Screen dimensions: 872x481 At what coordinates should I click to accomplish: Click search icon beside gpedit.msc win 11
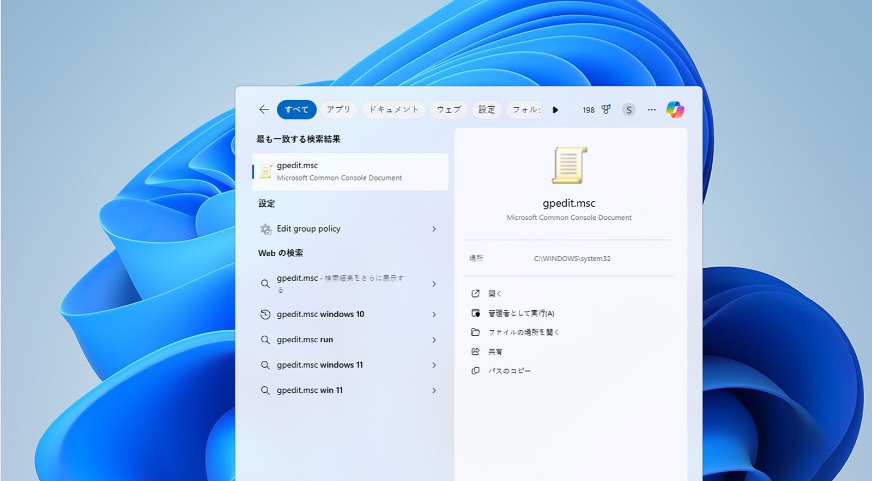tap(265, 390)
